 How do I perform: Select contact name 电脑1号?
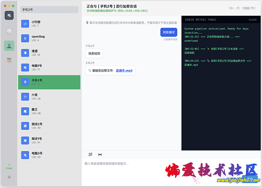coord(37,66)
